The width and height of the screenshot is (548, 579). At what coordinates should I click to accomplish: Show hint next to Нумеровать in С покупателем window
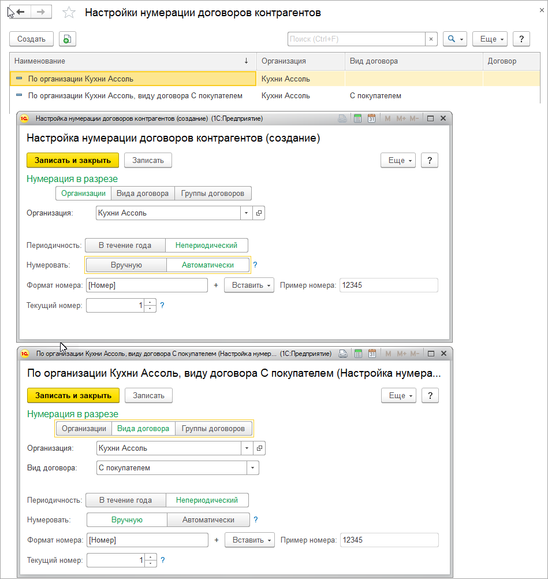coord(256,519)
